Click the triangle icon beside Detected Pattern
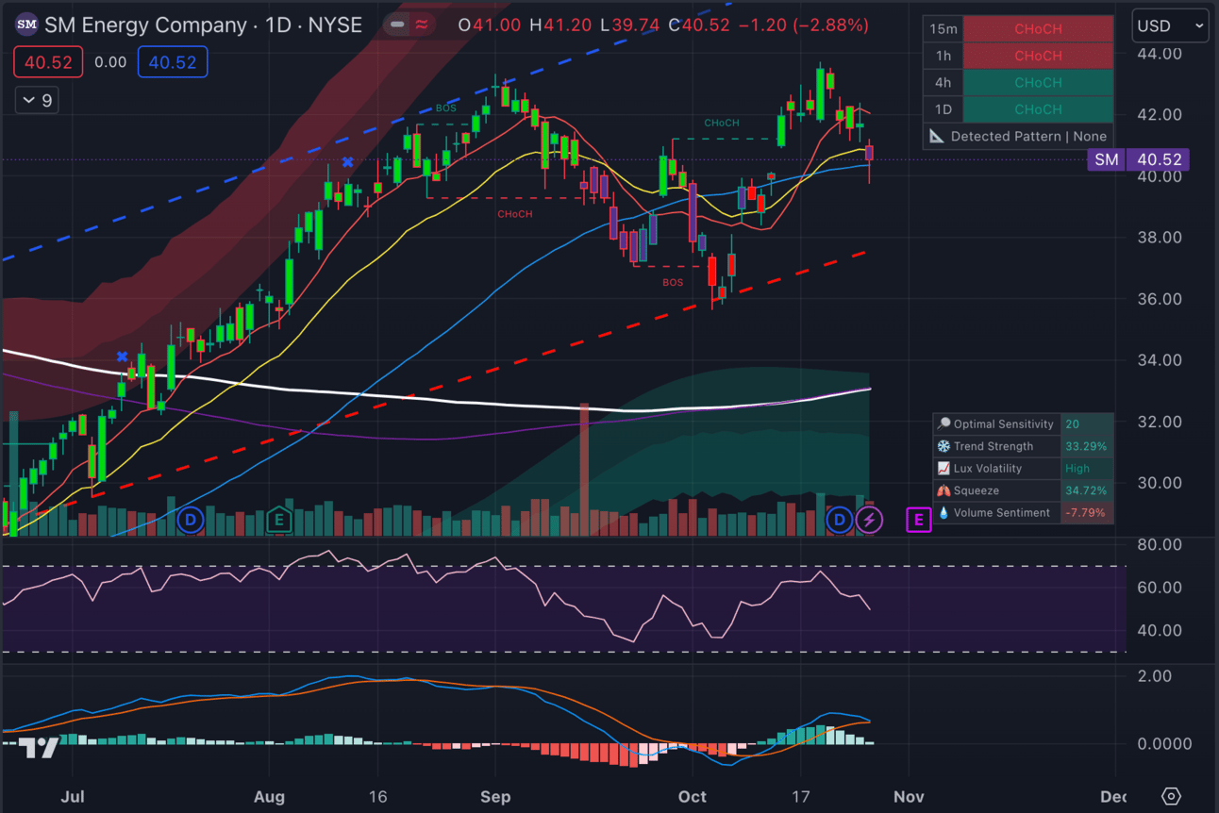 [936, 136]
